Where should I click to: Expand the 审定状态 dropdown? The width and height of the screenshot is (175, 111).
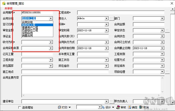coord(162,30)
